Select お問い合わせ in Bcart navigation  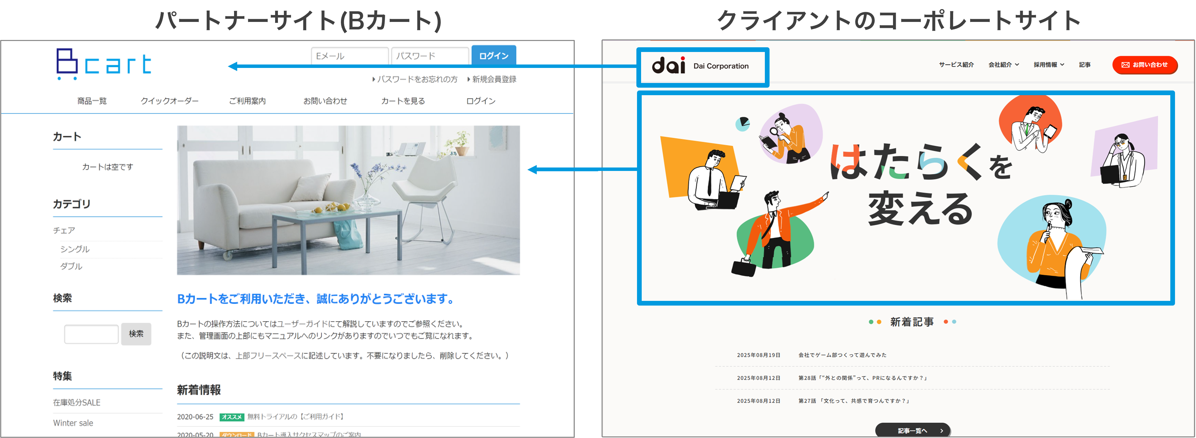tap(325, 101)
